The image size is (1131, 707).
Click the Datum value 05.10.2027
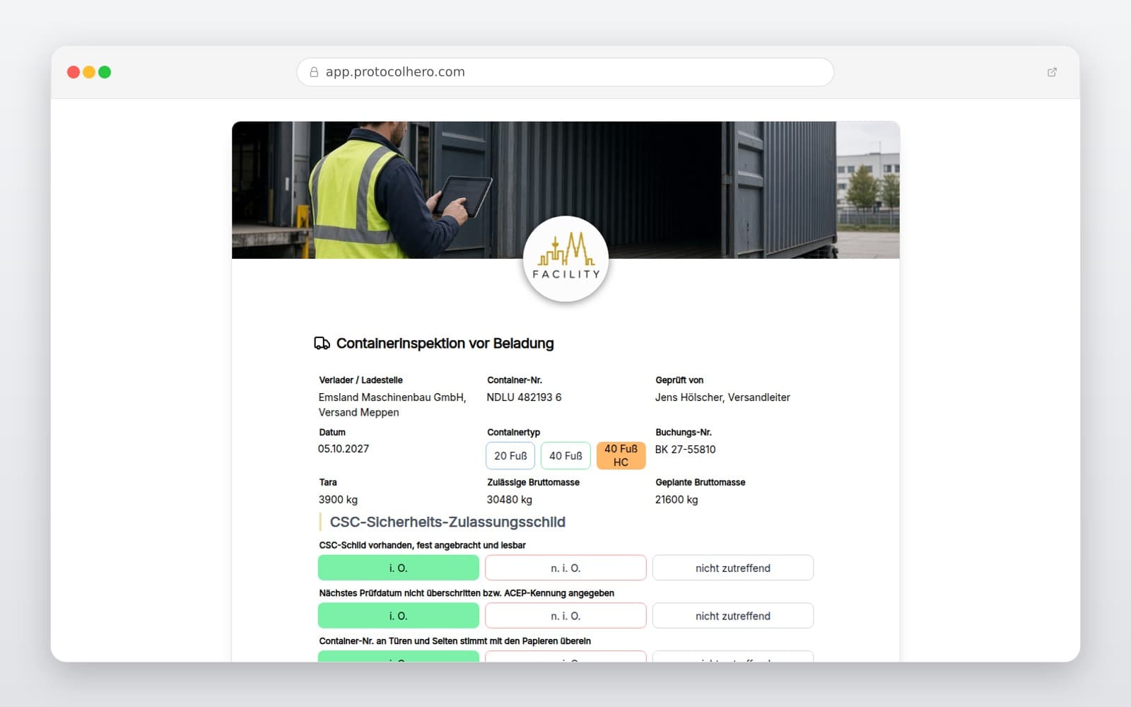click(344, 449)
